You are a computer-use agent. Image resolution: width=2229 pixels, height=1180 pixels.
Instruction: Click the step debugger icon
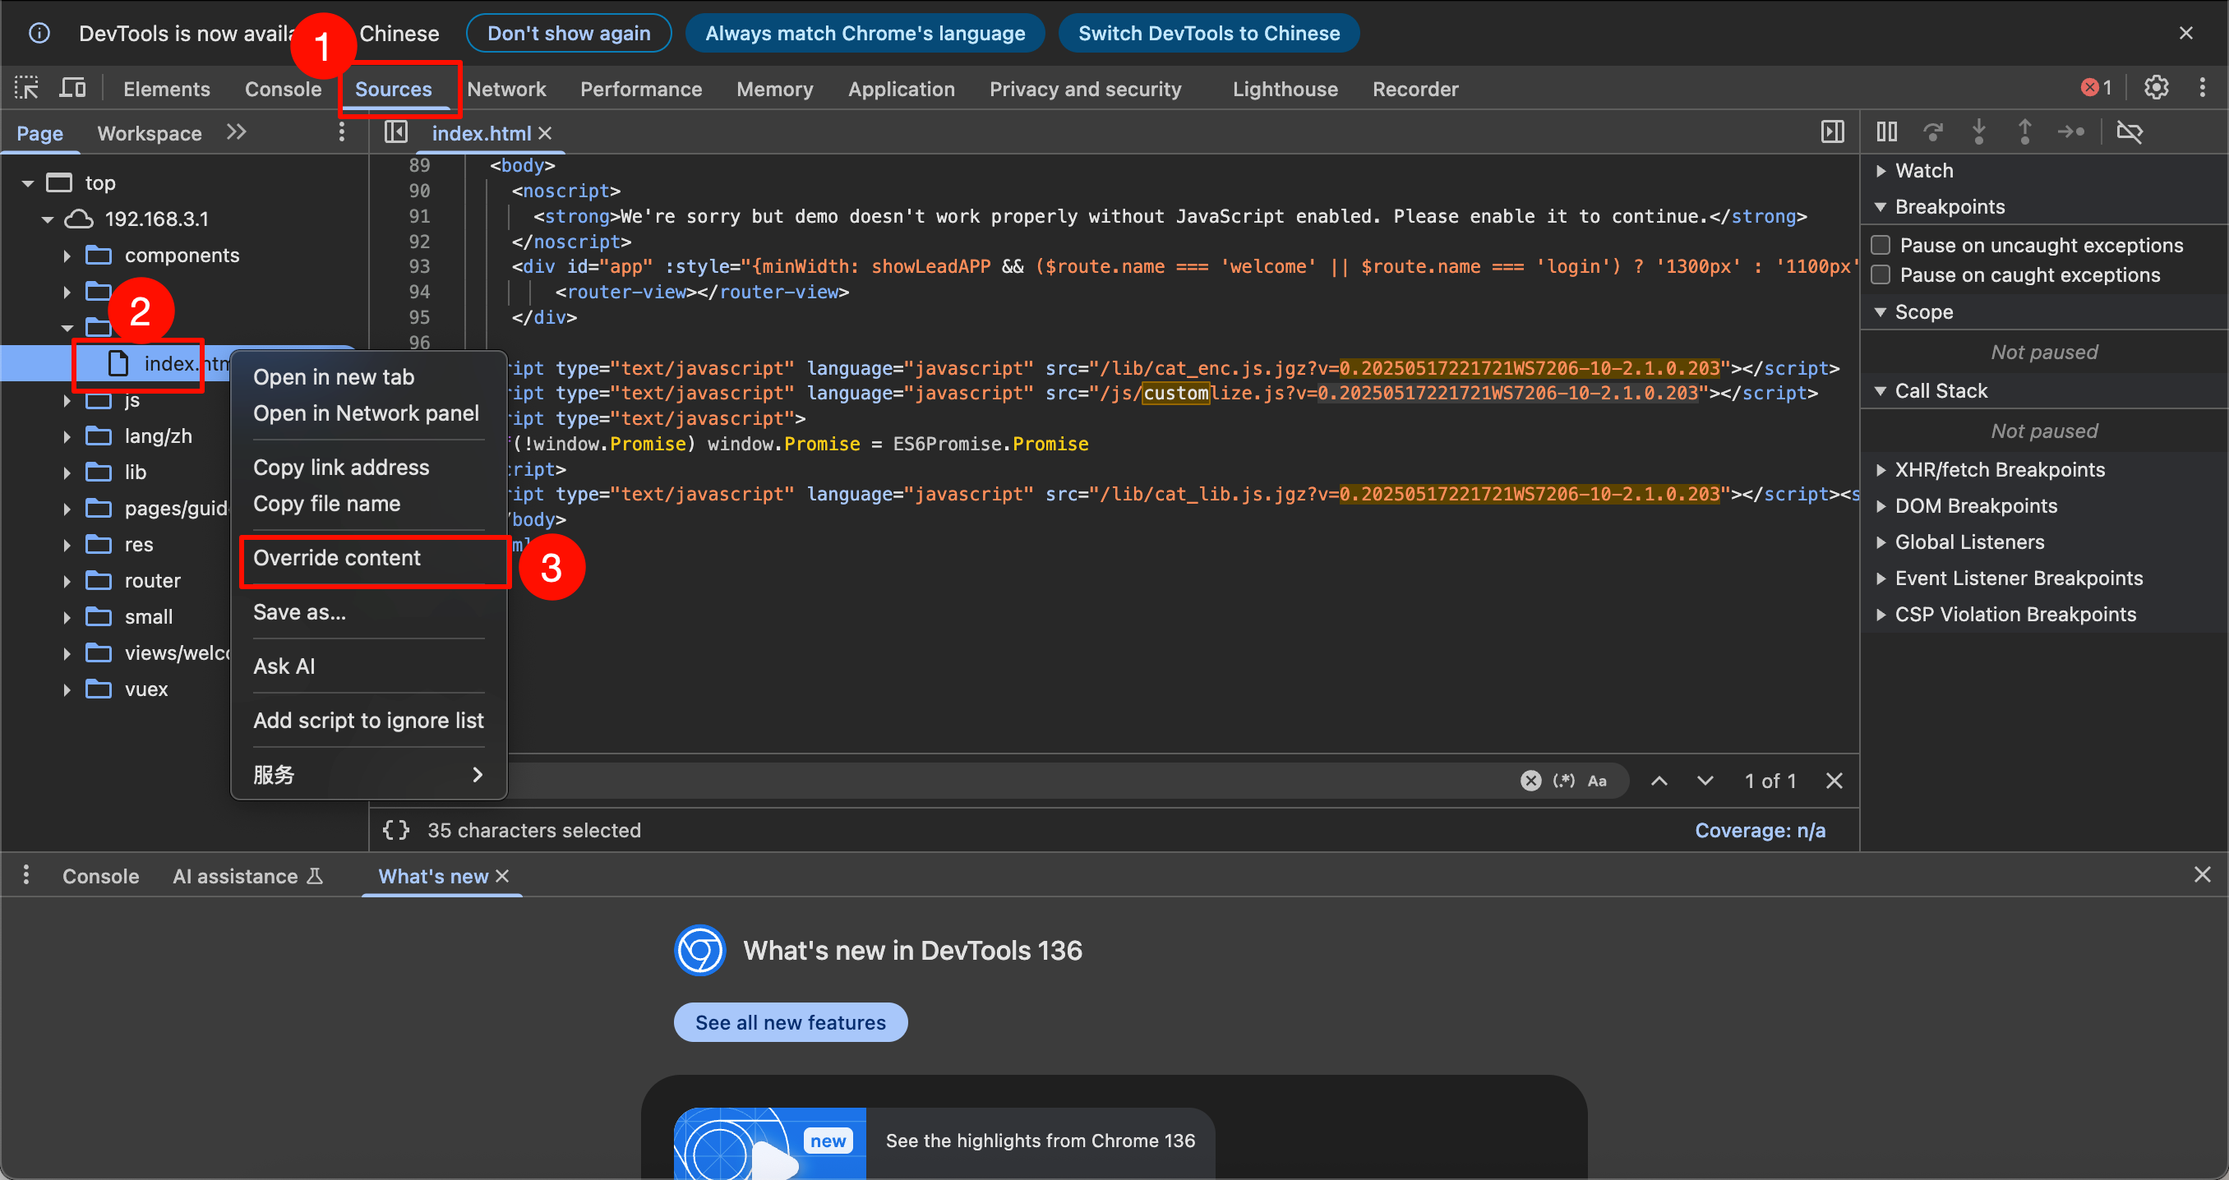[x=2070, y=131]
